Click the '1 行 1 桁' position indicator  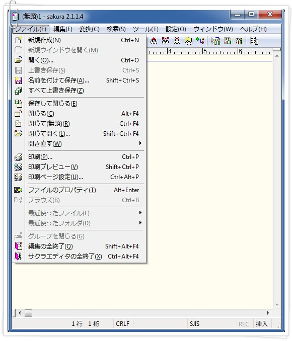click(86, 323)
